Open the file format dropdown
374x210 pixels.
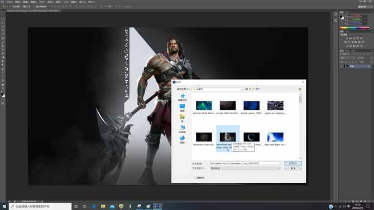click(246, 168)
